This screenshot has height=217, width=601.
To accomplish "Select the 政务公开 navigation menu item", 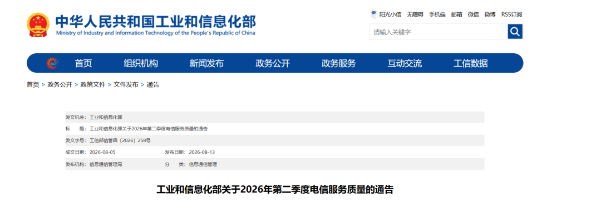I will [273, 63].
